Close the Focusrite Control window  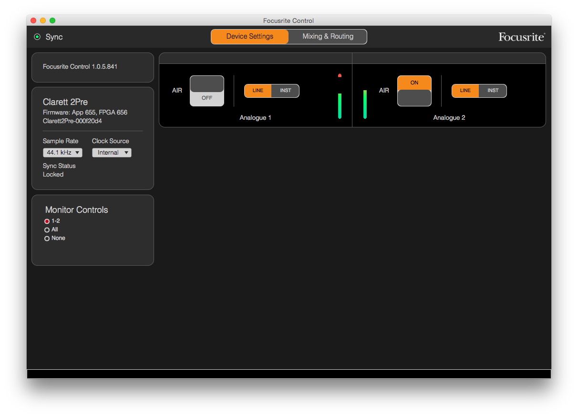pos(33,21)
